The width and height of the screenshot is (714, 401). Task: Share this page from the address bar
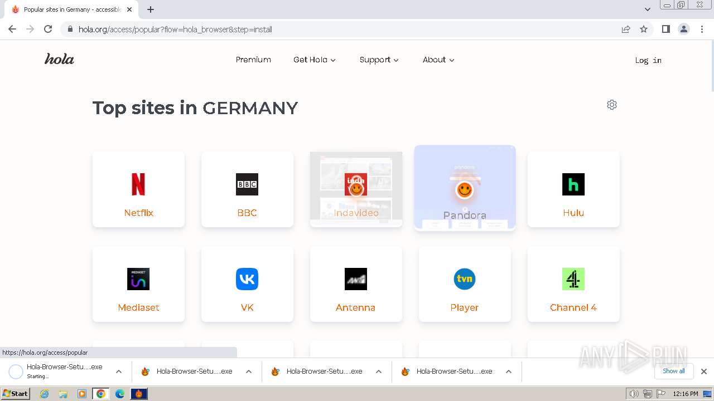tap(626, 29)
